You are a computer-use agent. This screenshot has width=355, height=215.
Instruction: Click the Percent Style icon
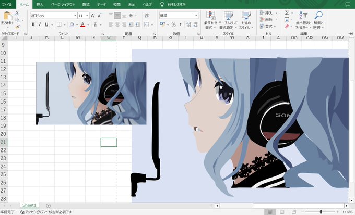[x=173, y=24]
